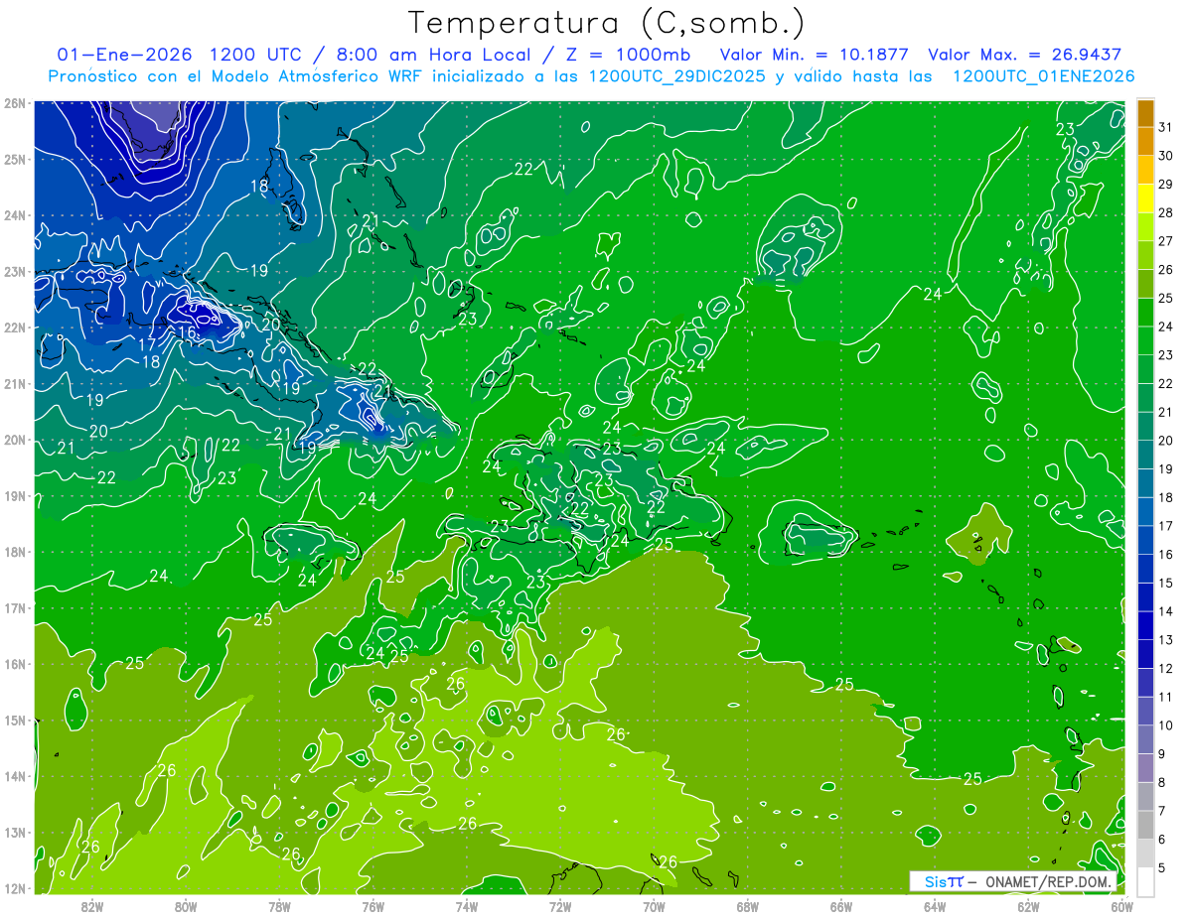The width and height of the screenshot is (1192, 920).
Task: Pick the yellow legend swatch between 28 and 29
Action: coord(1145,198)
